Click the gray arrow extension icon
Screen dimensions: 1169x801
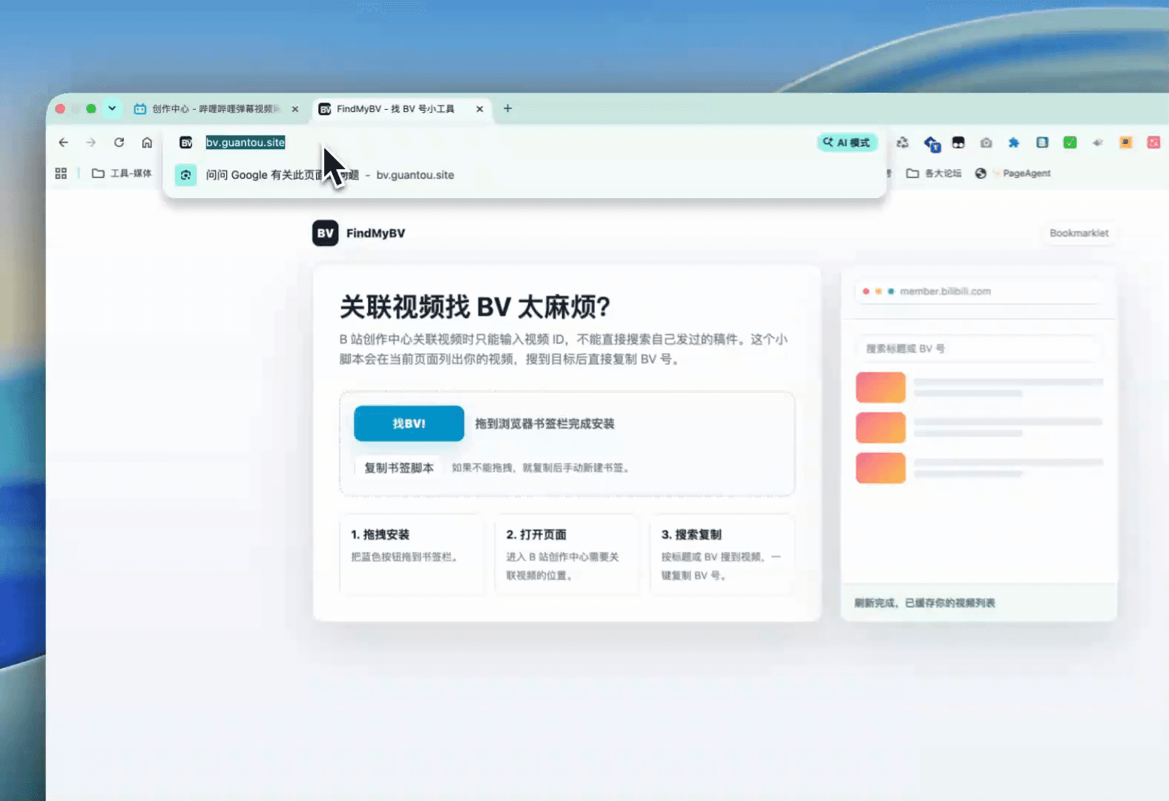coord(1098,142)
